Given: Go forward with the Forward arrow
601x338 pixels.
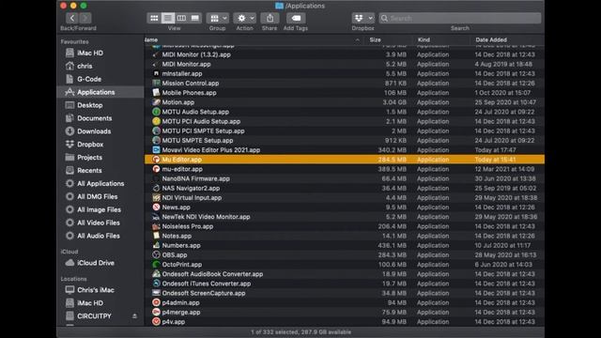Looking at the screenshot, I should click(x=85, y=18).
